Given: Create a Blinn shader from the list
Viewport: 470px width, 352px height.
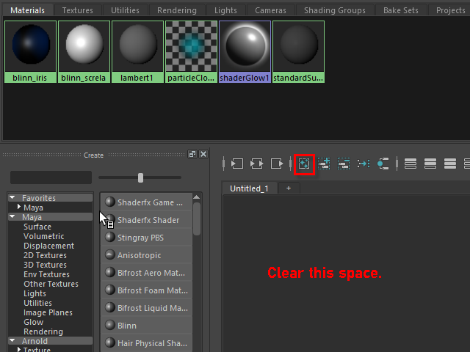Looking at the screenshot, I should [127, 326].
